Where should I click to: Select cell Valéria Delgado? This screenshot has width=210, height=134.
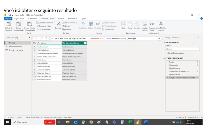[x=49, y=50]
